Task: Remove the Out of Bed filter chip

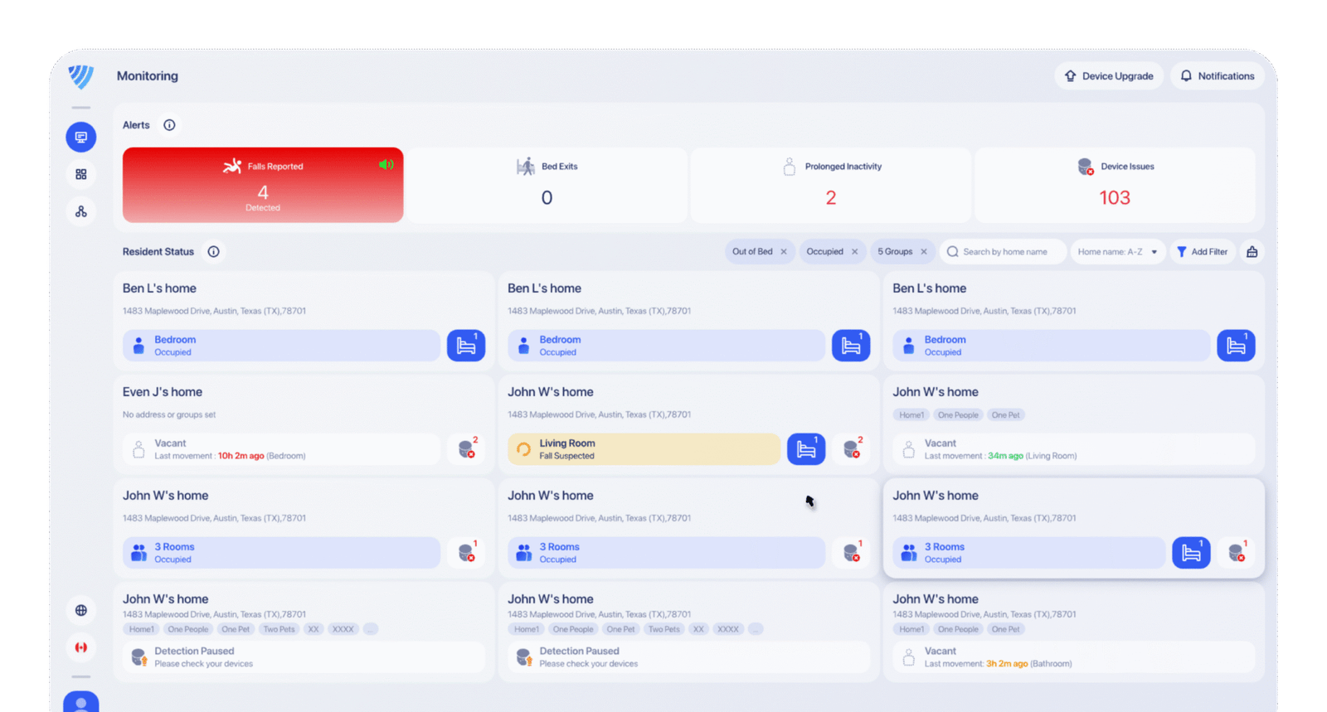Action: coord(784,252)
